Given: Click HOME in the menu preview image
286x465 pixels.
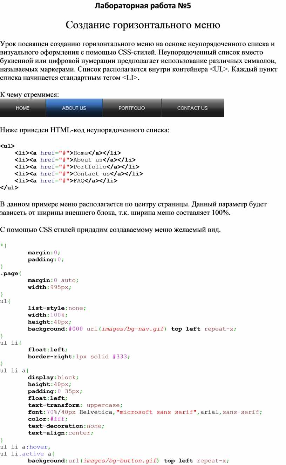Looking at the screenshot, I should [22, 108].
